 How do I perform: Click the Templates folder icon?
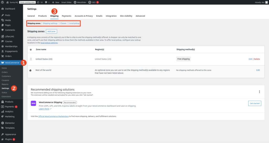pyautogui.click(x=3, y=128)
